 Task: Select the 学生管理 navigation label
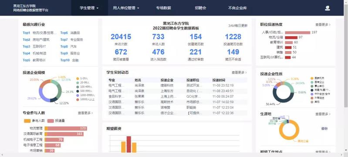tap(87, 8)
